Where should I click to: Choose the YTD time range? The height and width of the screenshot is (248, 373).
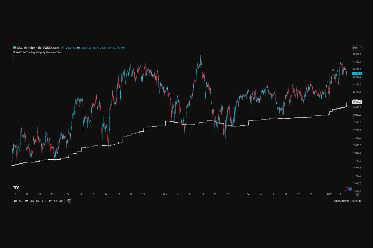coord(44,201)
